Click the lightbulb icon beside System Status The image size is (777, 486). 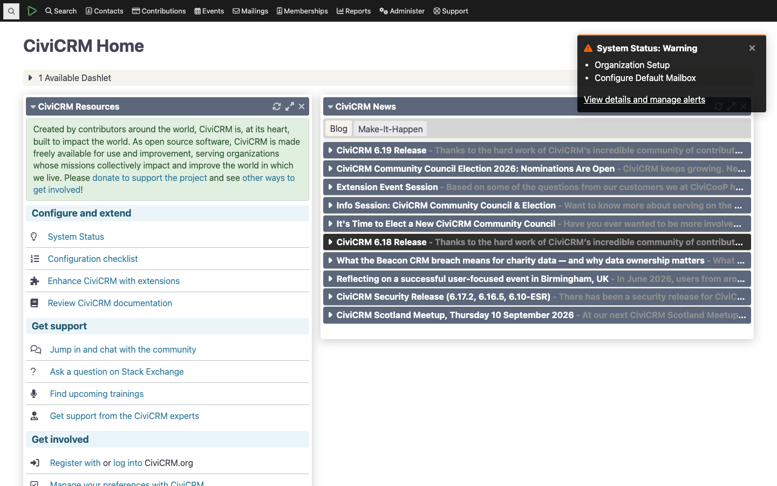(34, 237)
